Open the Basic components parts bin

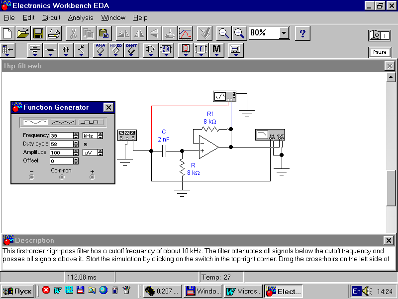pos(50,50)
